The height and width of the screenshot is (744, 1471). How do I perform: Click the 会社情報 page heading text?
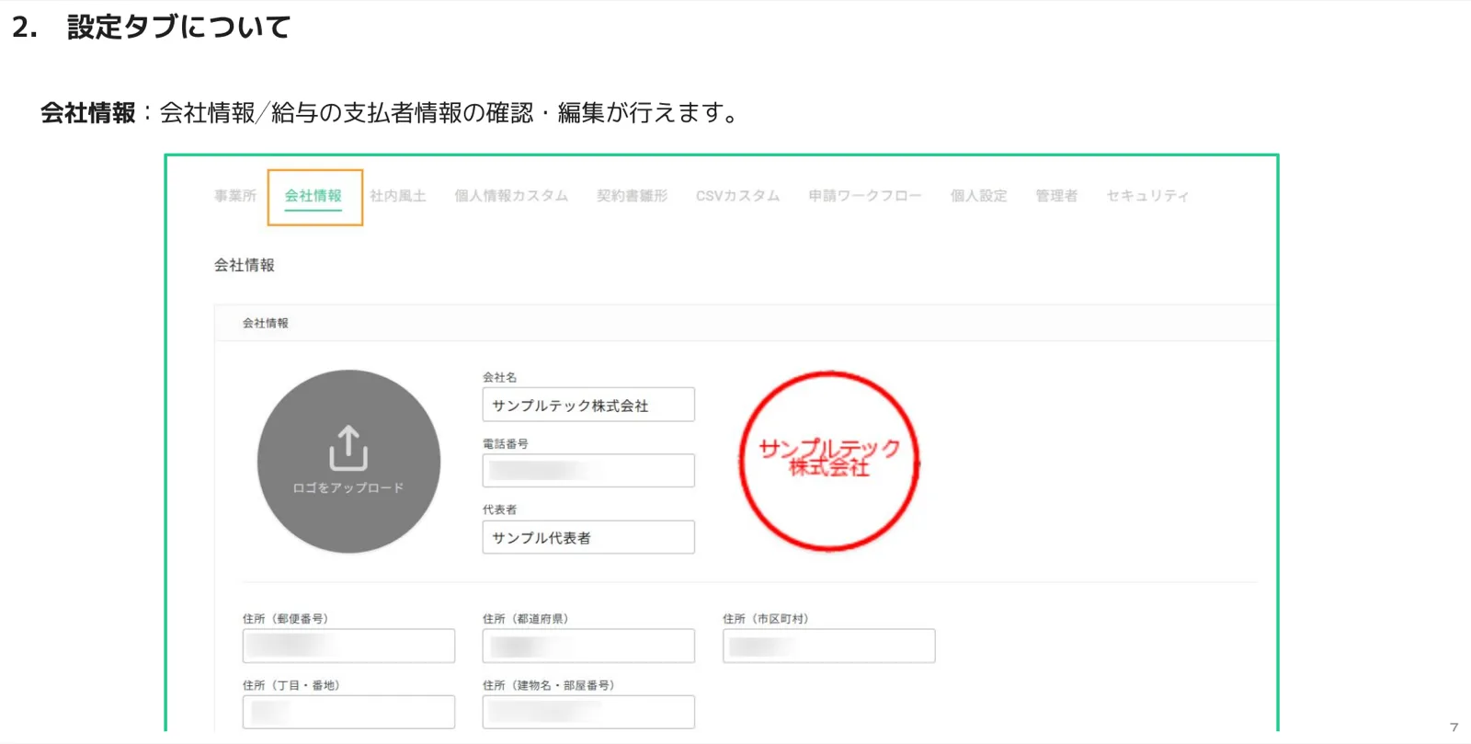[x=245, y=265]
